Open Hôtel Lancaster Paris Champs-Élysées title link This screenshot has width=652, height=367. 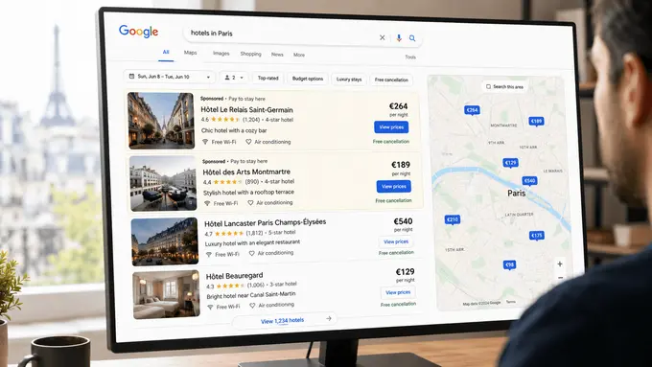[x=265, y=222]
